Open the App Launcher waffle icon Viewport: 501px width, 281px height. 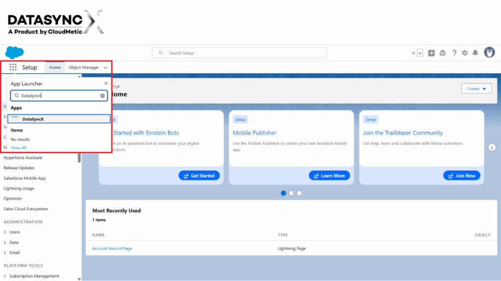click(13, 67)
